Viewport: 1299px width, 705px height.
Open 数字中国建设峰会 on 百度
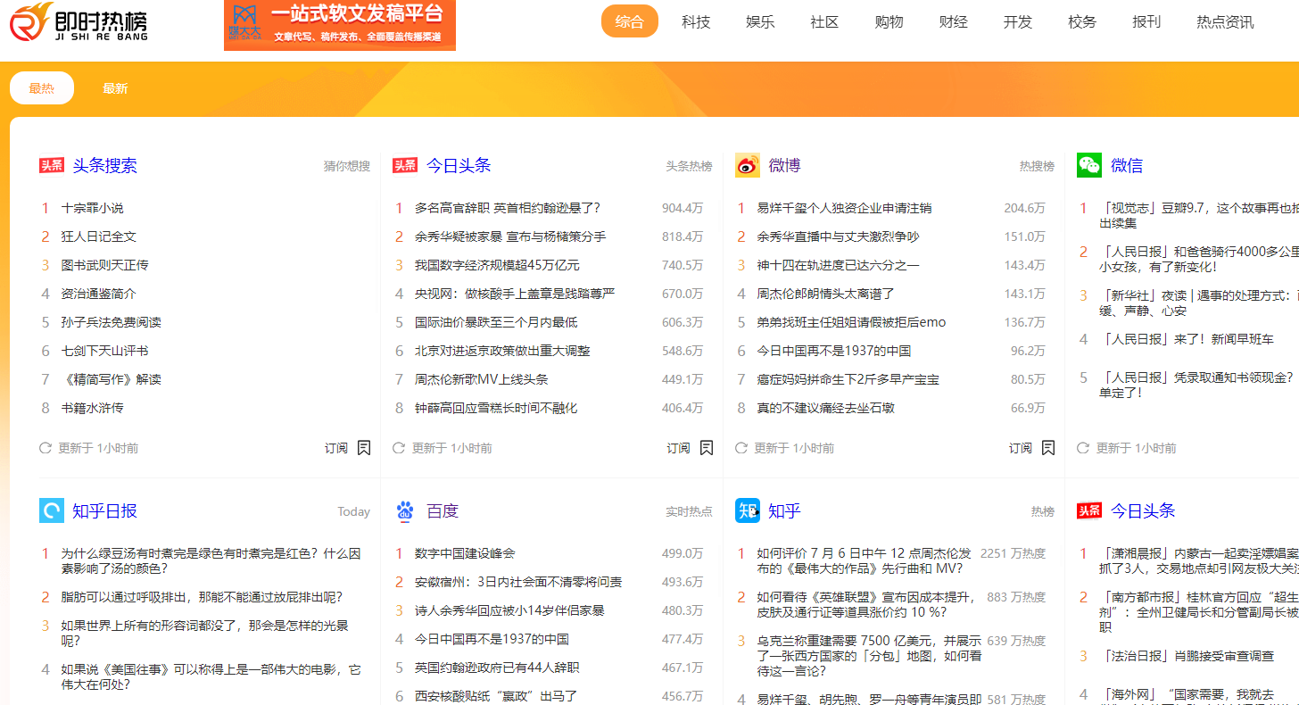(465, 553)
